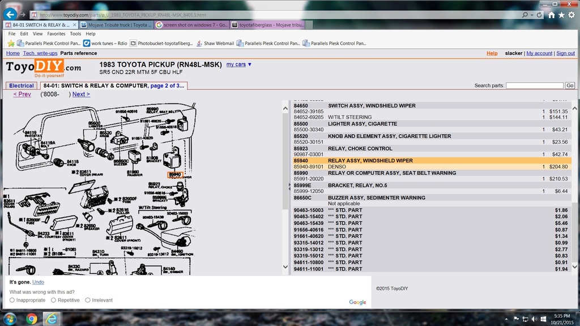Click the browser Back arrow button
Image resolution: width=580 pixels, height=326 pixels.
coord(10,14)
